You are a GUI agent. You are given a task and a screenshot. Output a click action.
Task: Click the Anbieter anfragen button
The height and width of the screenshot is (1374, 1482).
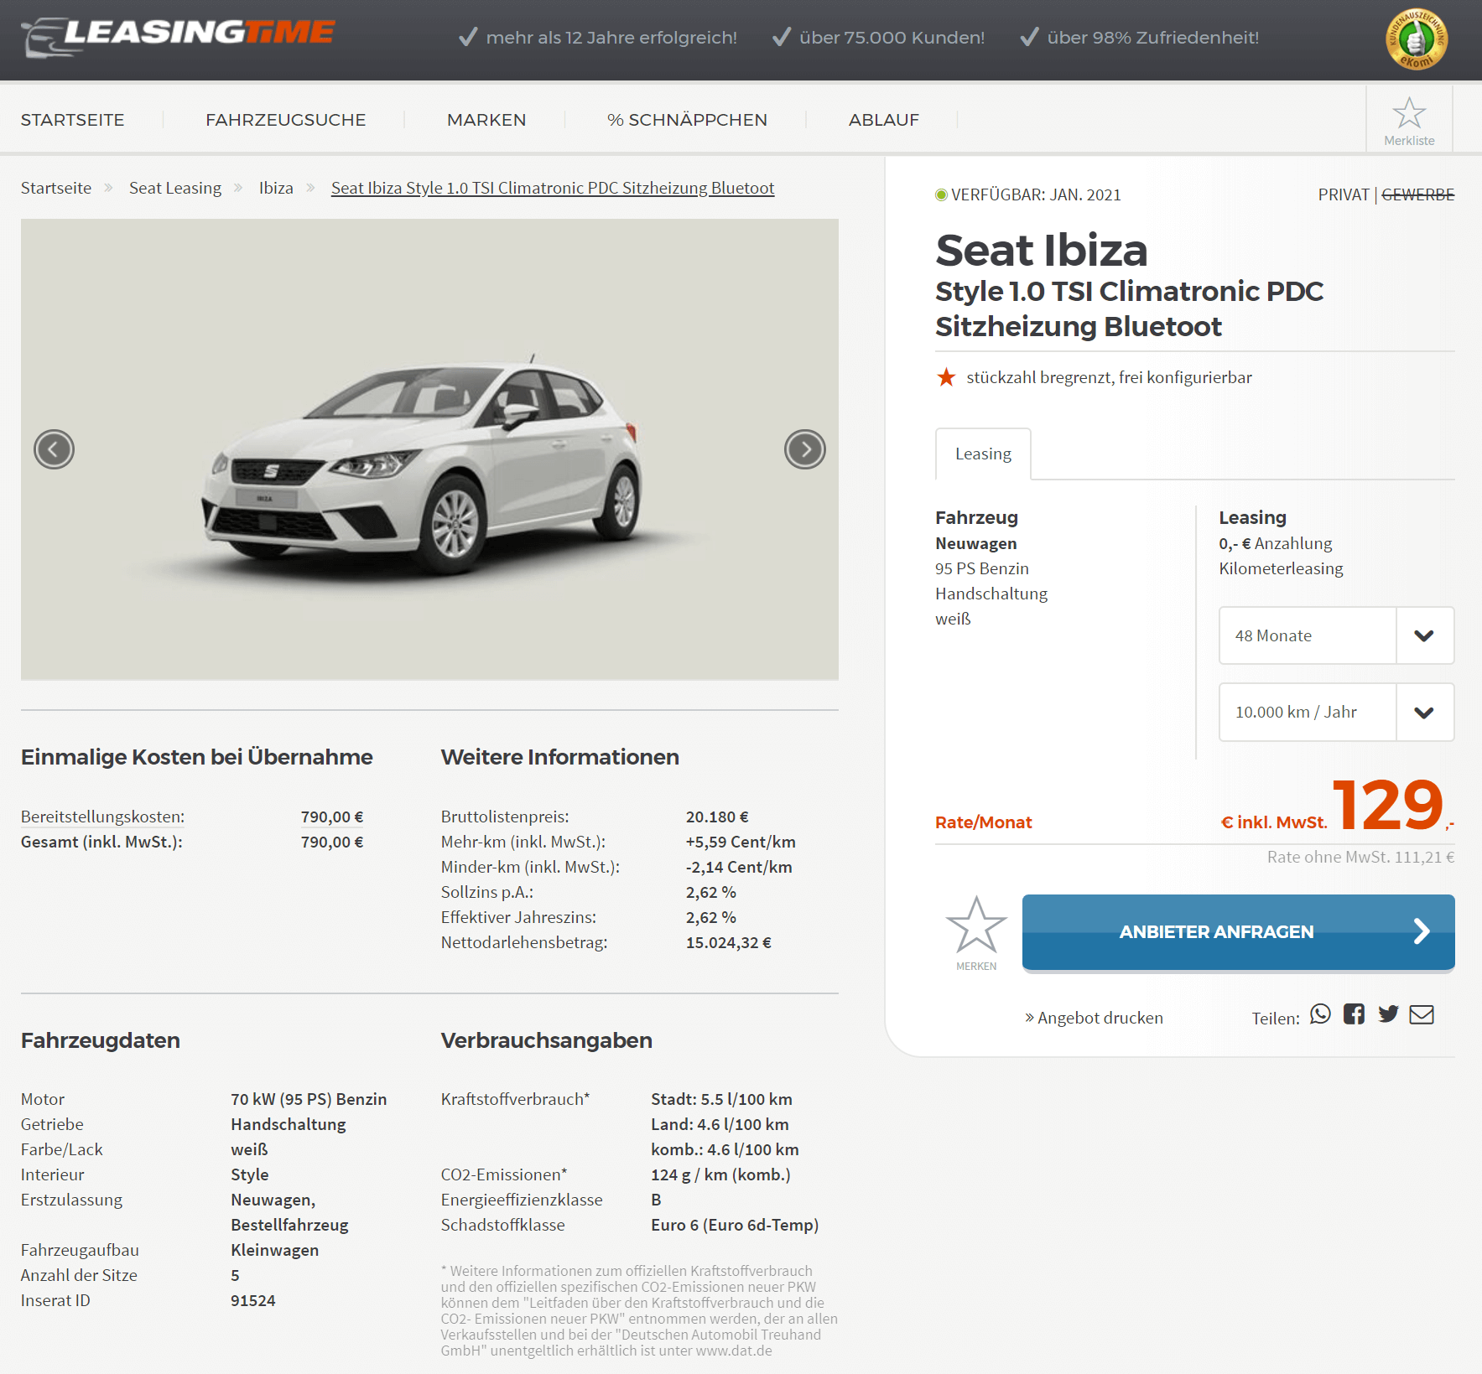point(1238,932)
